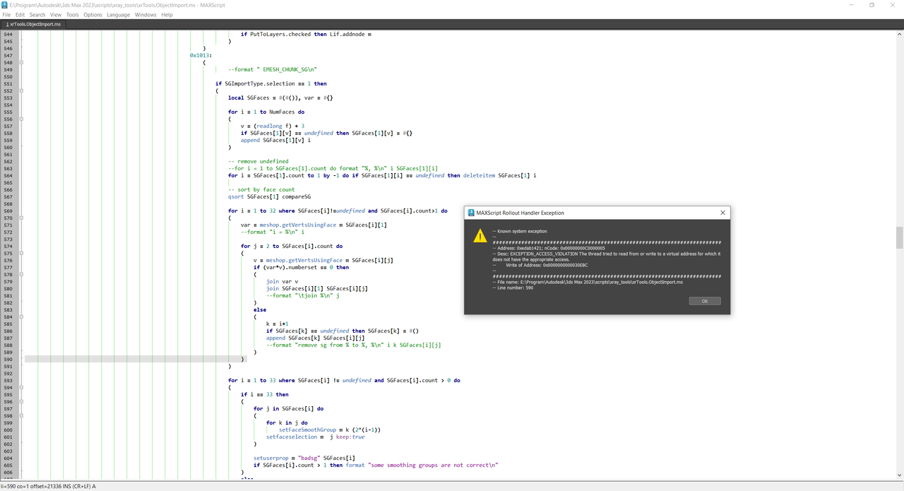
Task: Open the Tools menu
Action: (73, 15)
